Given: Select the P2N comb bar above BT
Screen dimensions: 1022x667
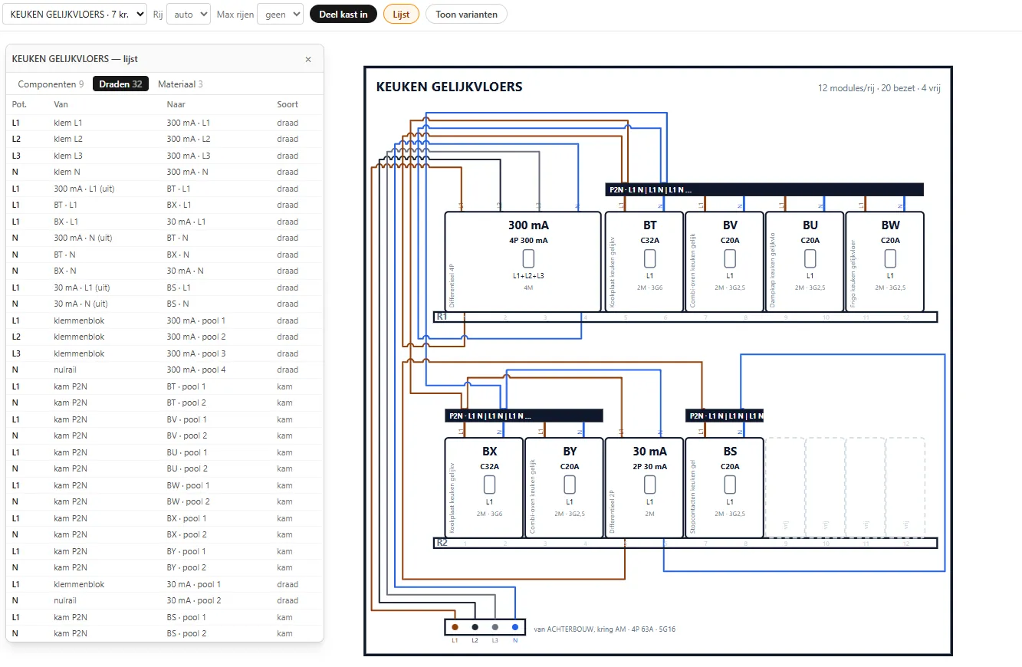Looking at the screenshot, I should [x=764, y=189].
